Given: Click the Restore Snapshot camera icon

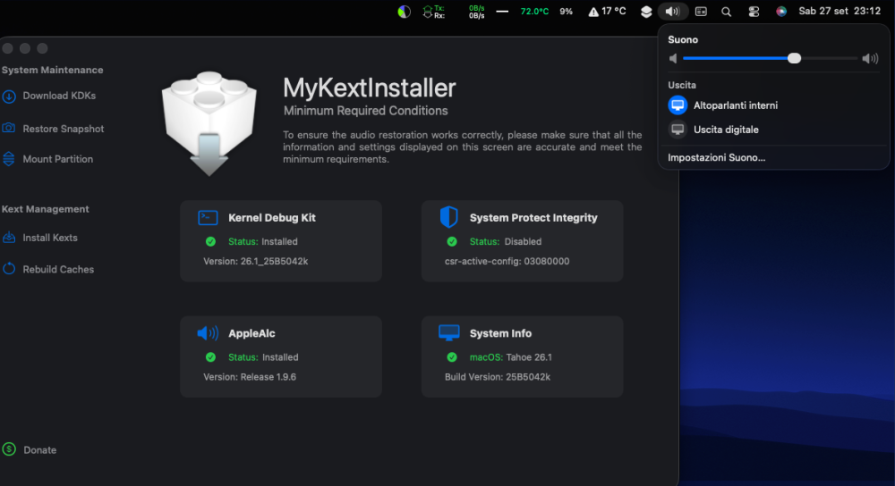Looking at the screenshot, I should click(9, 128).
